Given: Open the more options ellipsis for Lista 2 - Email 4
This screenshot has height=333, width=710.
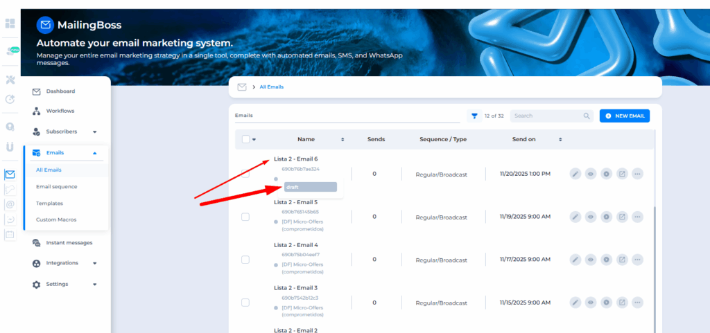Looking at the screenshot, I should [637, 260].
